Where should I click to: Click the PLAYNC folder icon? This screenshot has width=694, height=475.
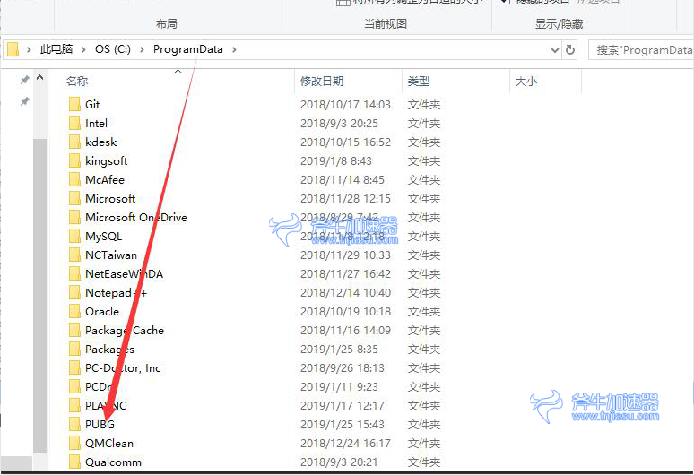pyautogui.click(x=74, y=406)
